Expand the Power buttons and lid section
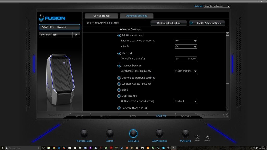This screenshot has width=267, height=150. pyautogui.click(x=119, y=108)
